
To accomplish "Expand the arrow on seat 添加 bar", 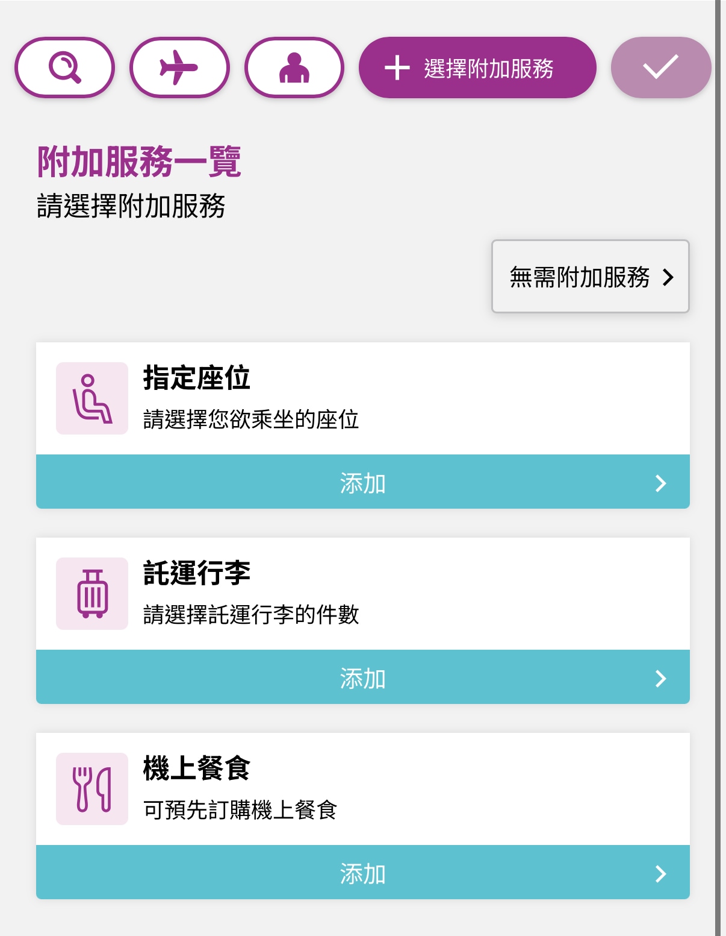I will point(661,483).
